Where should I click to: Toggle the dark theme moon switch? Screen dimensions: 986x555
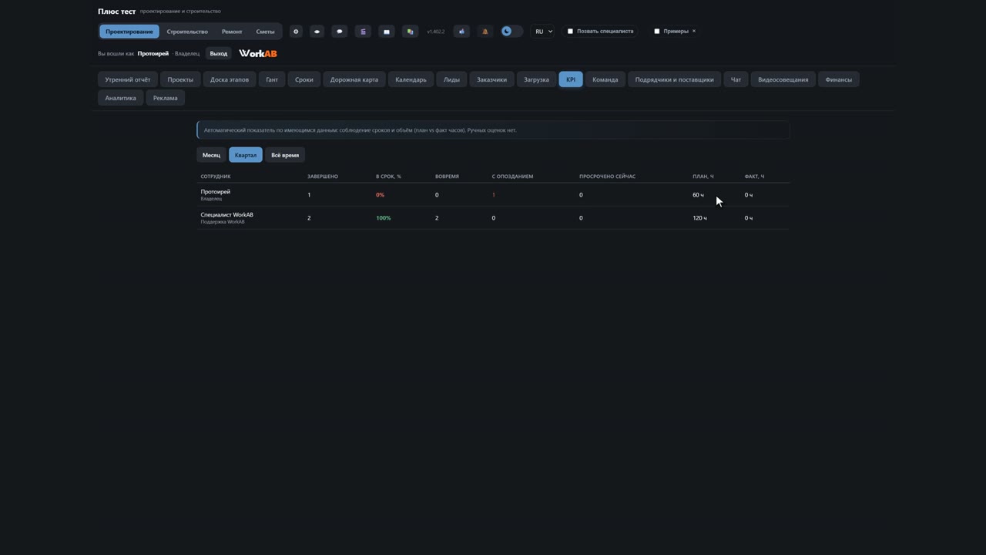tap(511, 32)
